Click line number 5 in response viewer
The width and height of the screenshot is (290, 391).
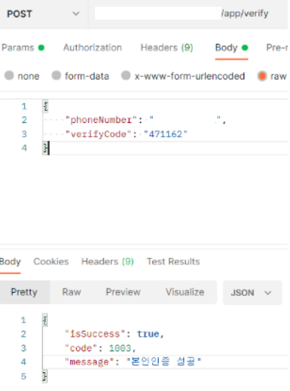(23, 377)
